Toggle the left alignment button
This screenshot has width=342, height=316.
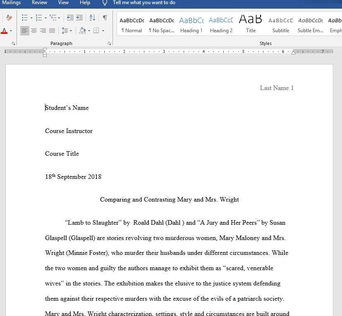(25, 31)
